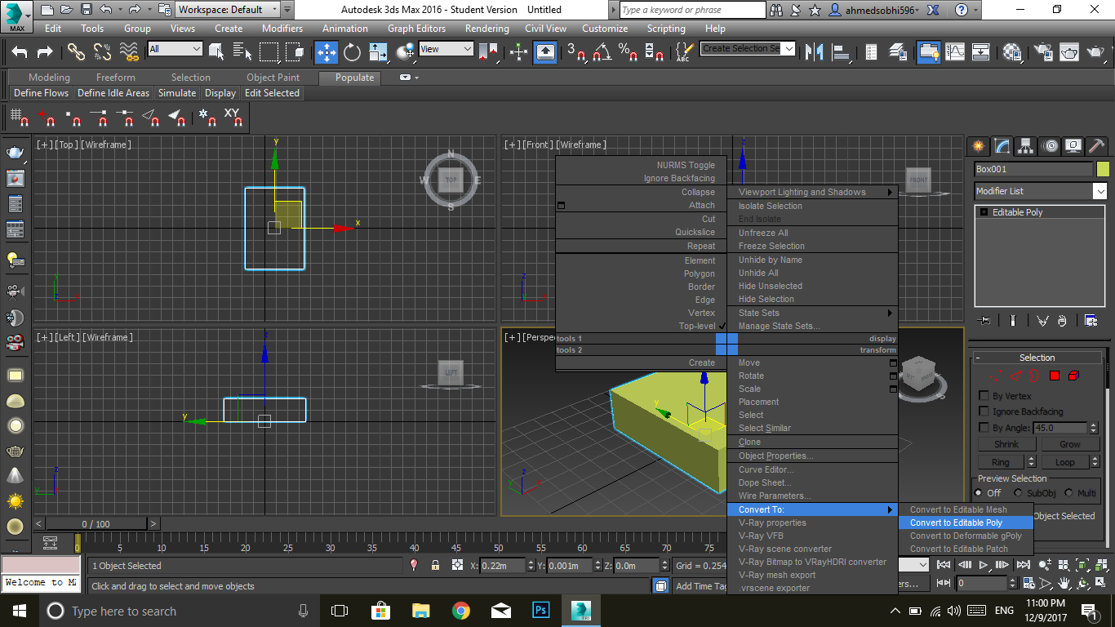This screenshot has width=1115, height=627.
Task: Enable the Ignore Backfacing checkbox
Action: point(984,411)
